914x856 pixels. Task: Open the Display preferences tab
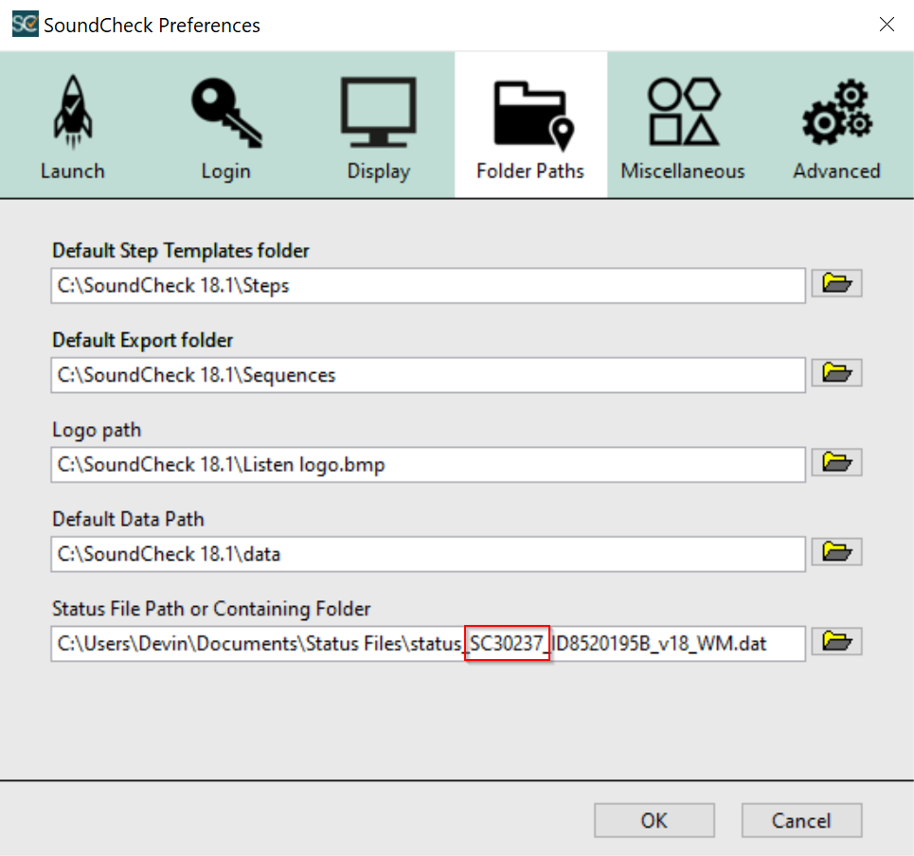pyautogui.click(x=379, y=126)
